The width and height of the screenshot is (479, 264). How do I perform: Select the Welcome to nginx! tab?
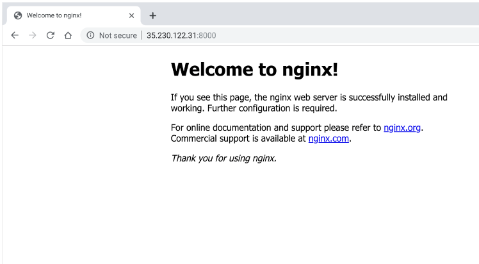pos(73,15)
